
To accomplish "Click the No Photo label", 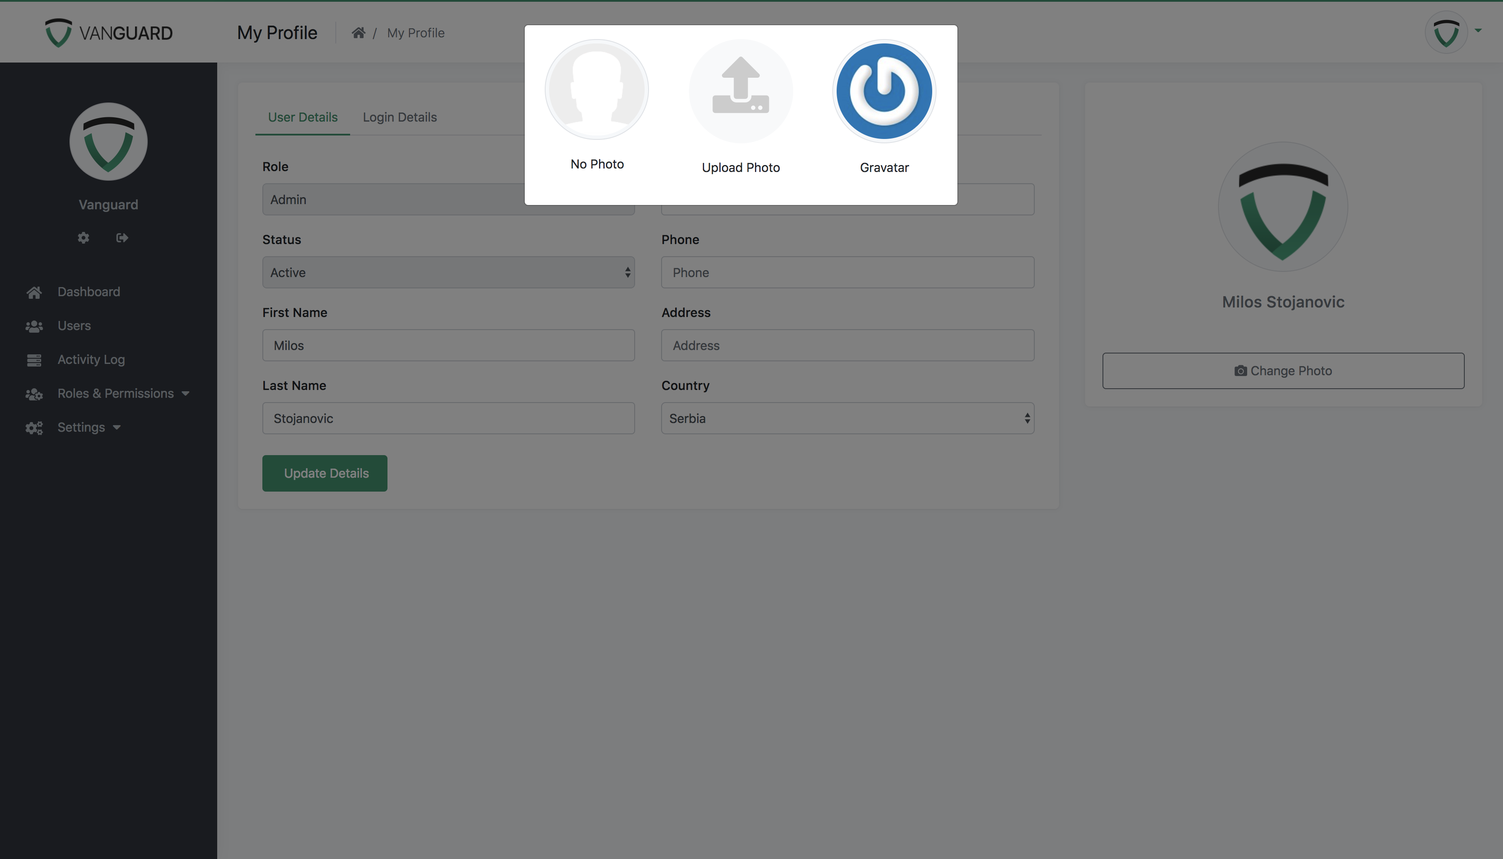I will pos(597,164).
